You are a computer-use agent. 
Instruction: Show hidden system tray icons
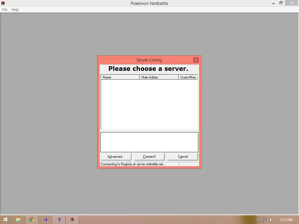click(x=257, y=220)
